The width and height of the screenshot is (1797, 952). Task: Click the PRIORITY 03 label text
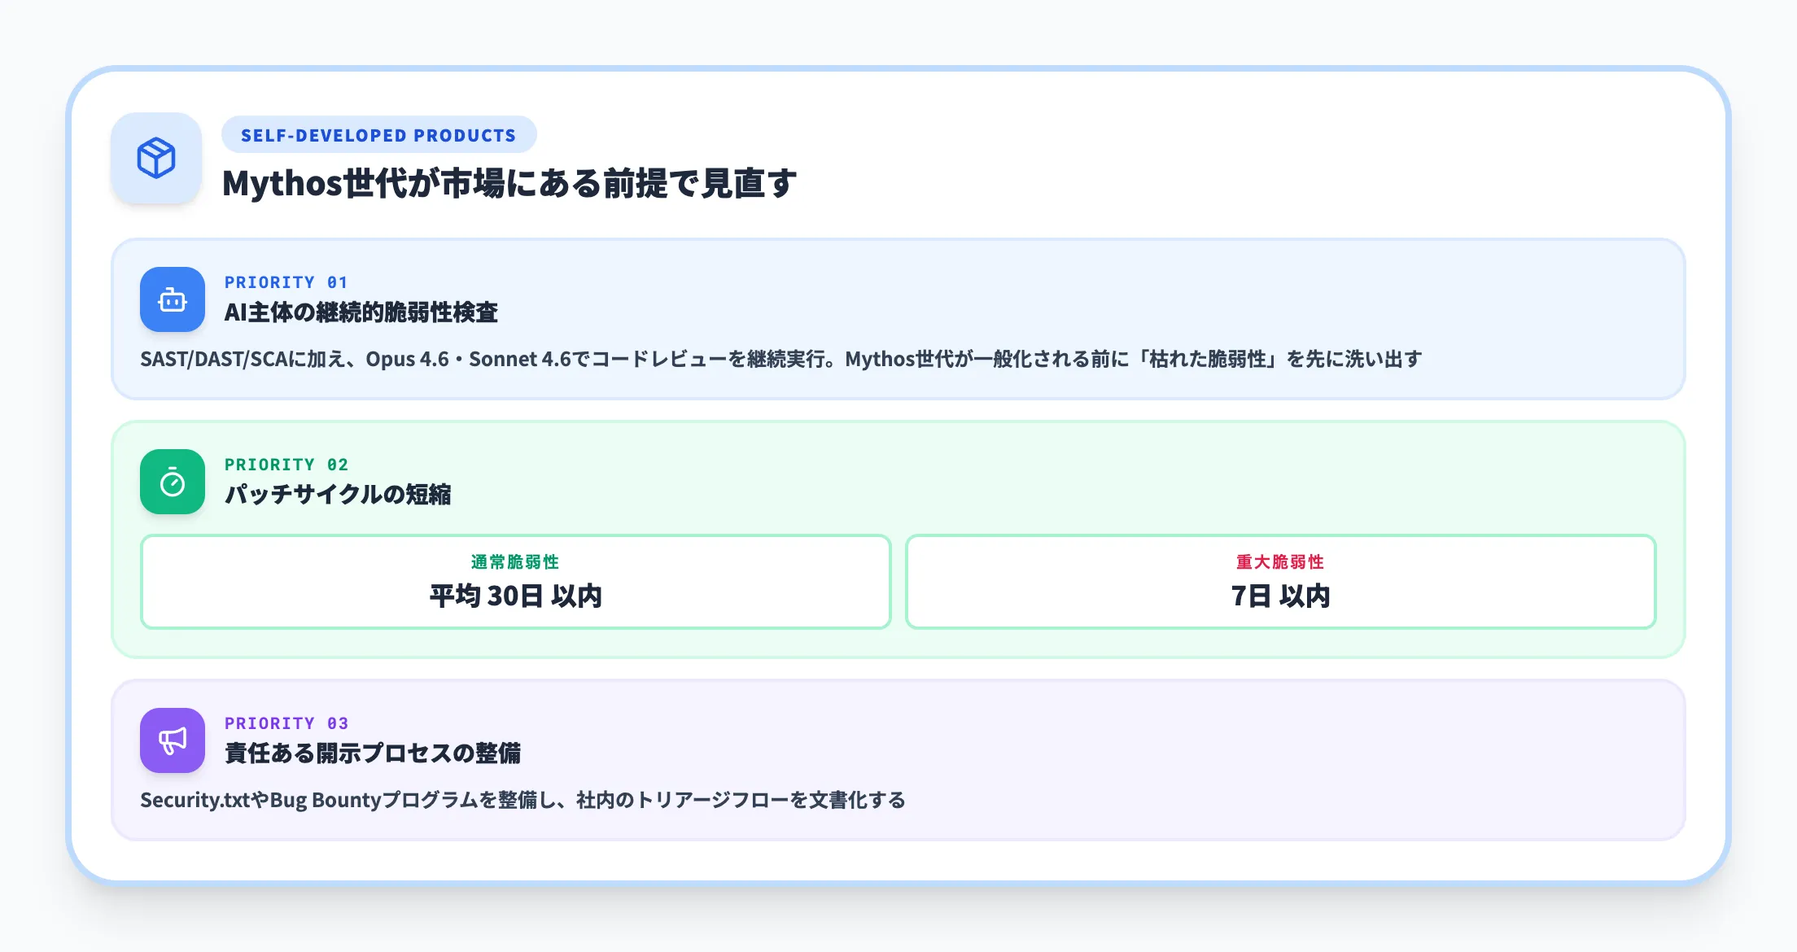click(286, 723)
